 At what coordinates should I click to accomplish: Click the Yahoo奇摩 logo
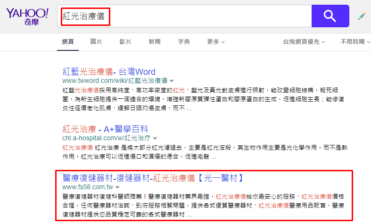27,17
